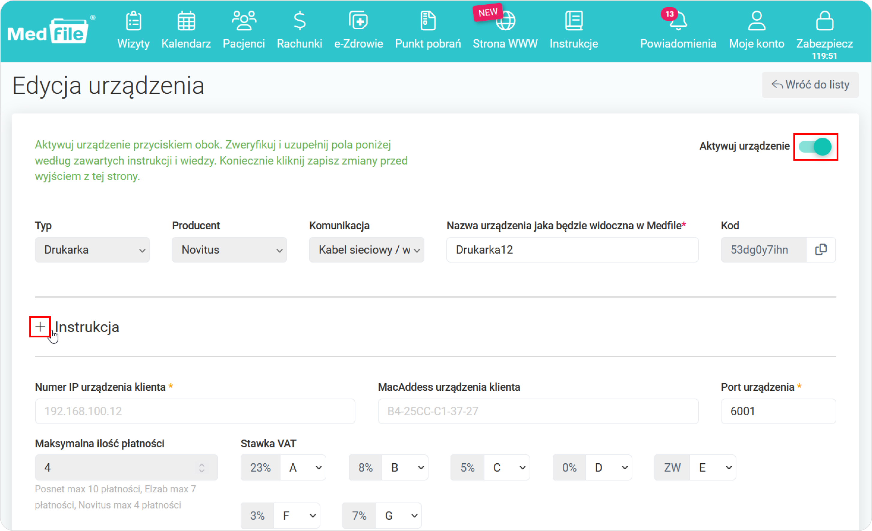Open Instrukcje book icon
The image size is (872, 531).
coord(574,20)
